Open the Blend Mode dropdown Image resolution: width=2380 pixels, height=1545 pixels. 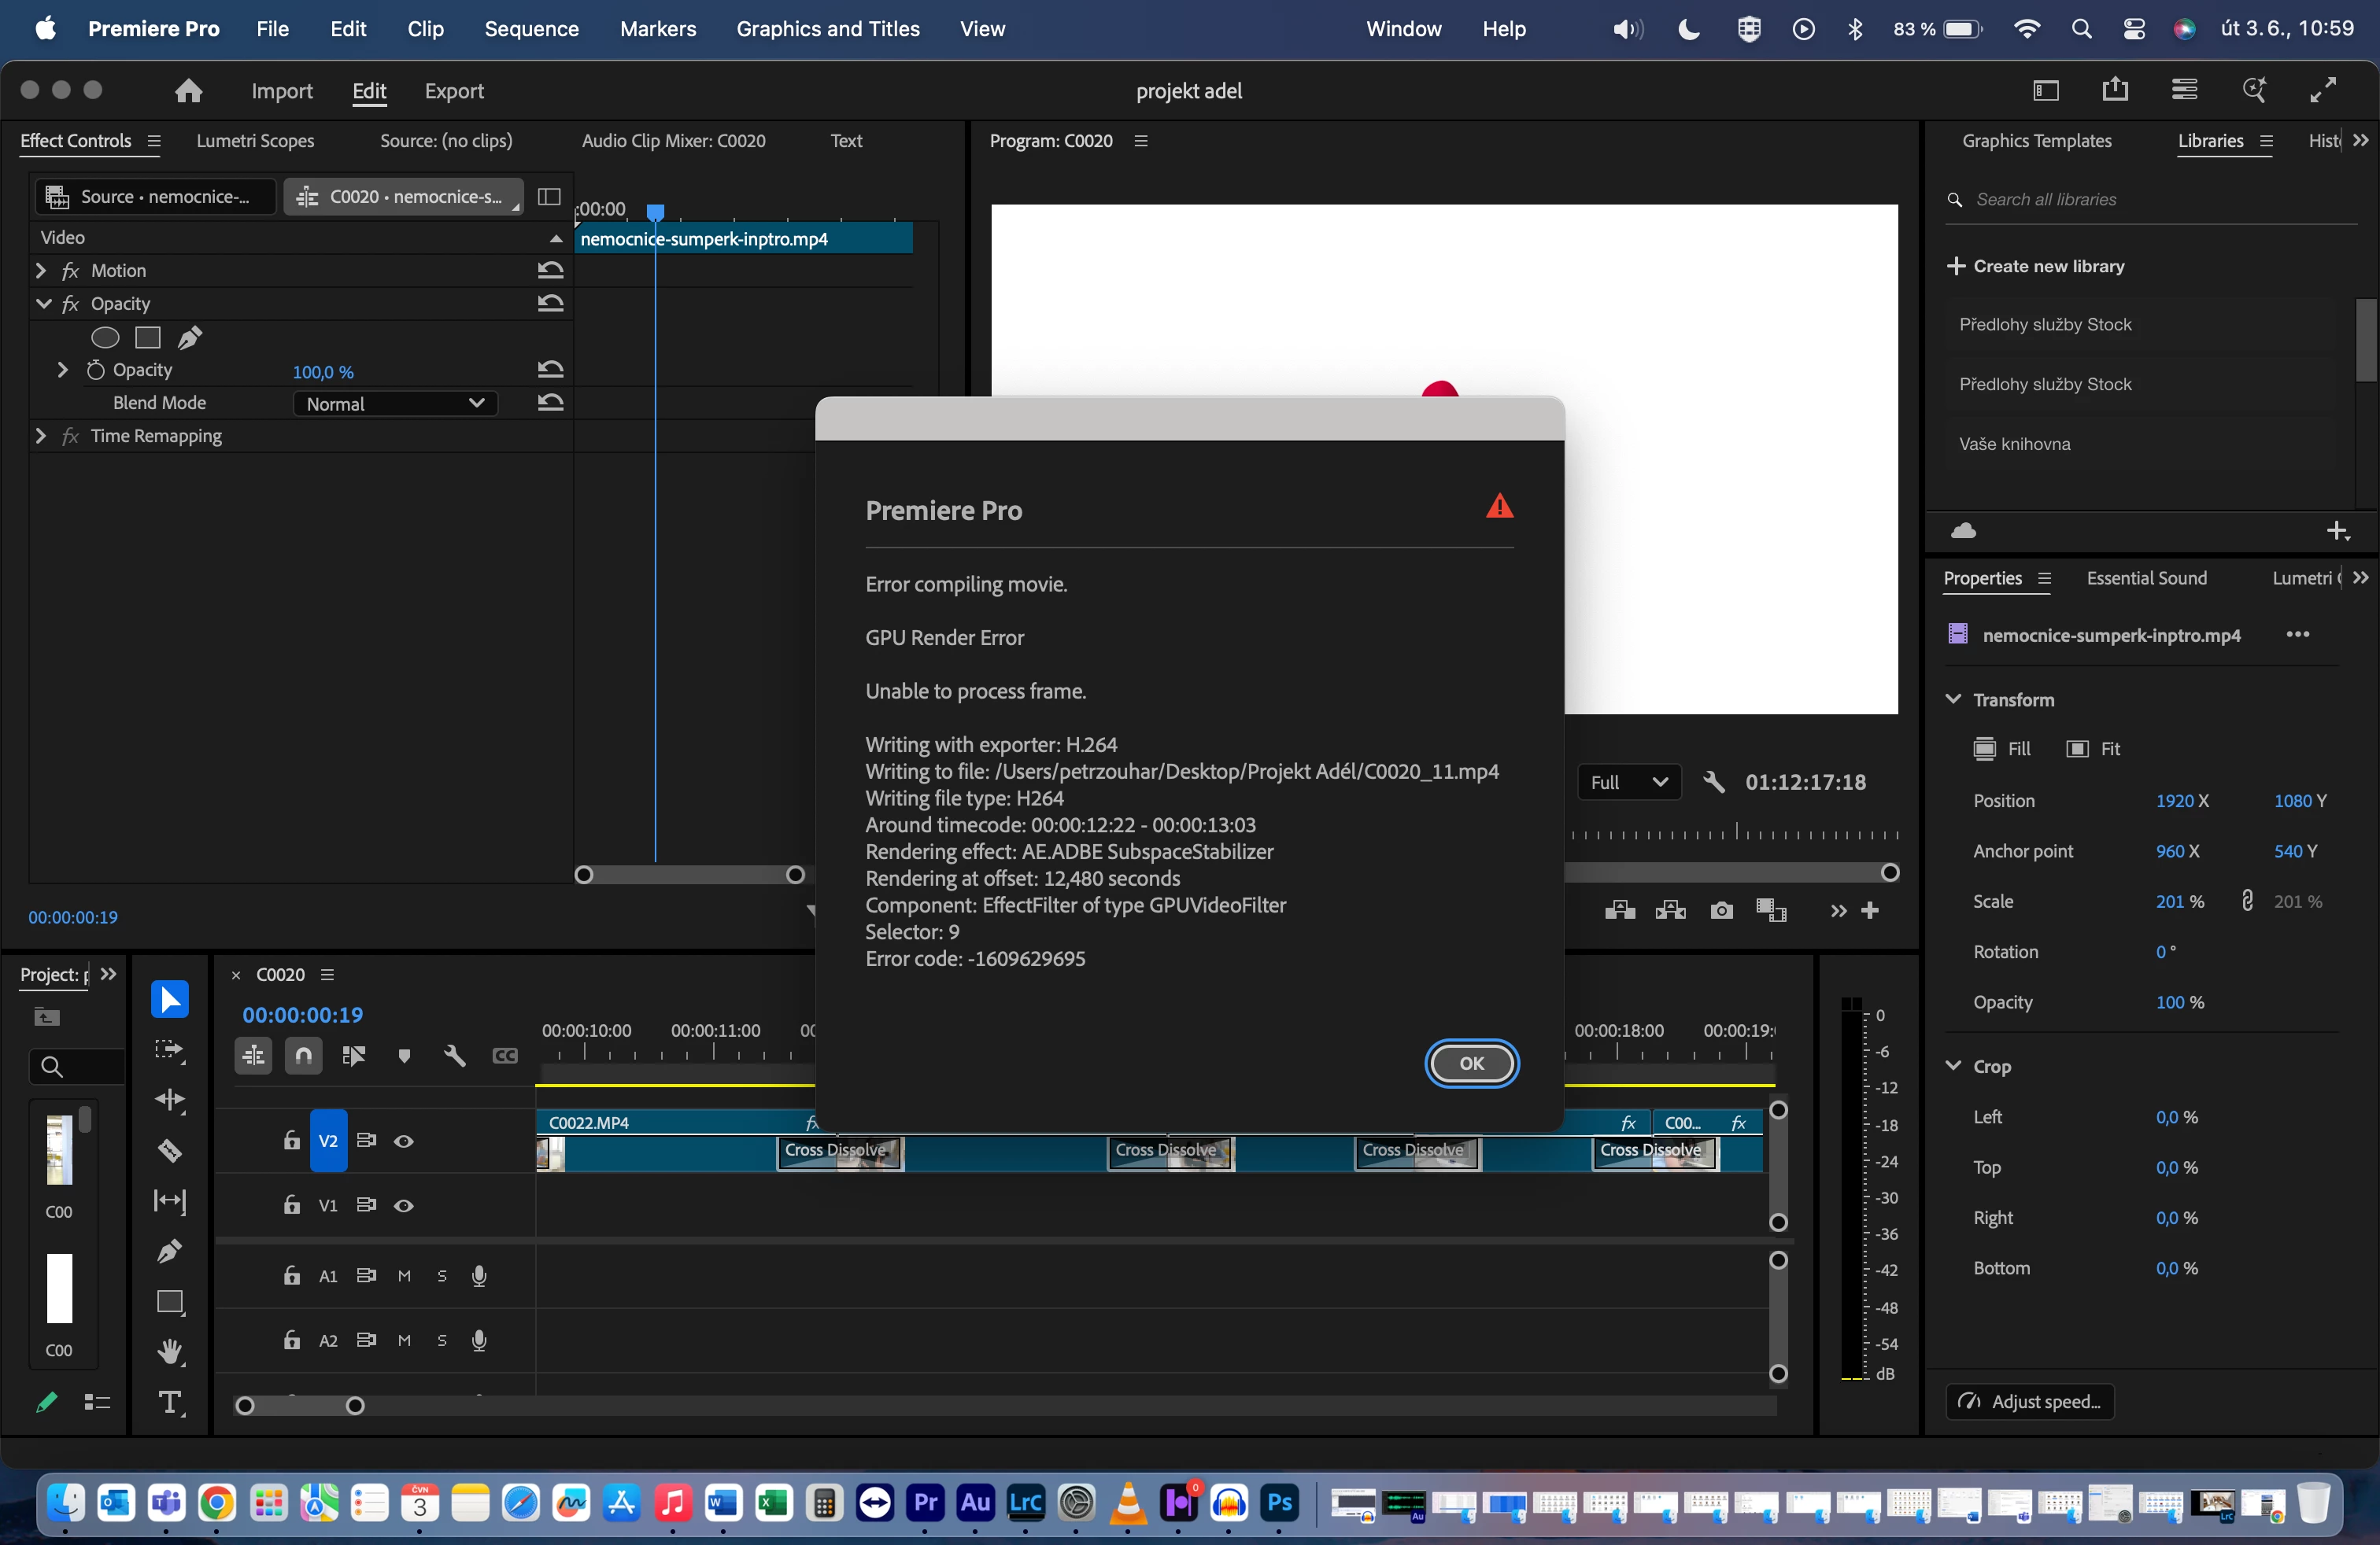[395, 404]
